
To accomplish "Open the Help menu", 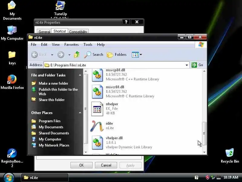I will (x=101, y=45).
